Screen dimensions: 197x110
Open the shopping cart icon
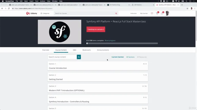pos(157,13)
